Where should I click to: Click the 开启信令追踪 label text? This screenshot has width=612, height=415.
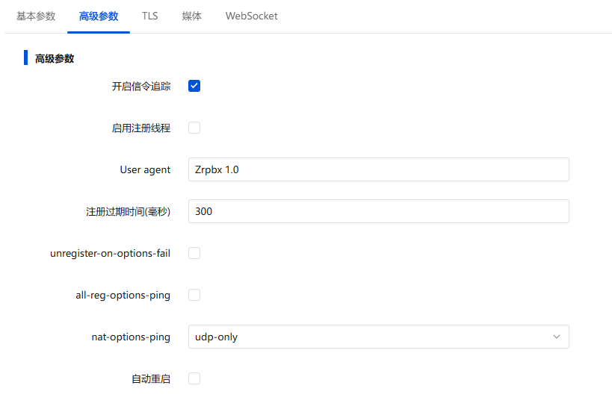[x=141, y=86]
